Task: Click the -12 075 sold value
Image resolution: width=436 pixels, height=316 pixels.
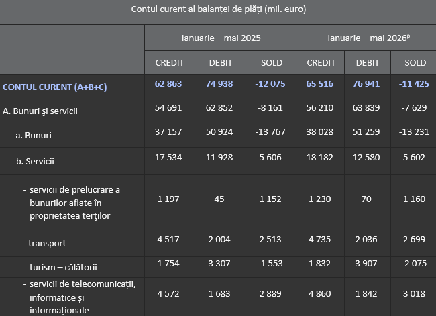Action: point(270,84)
